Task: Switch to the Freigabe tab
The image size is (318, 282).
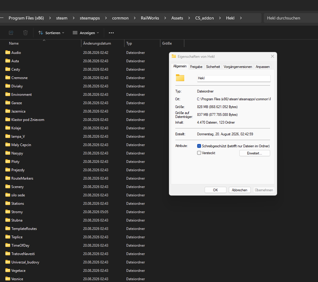Action: (x=196, y=67)
